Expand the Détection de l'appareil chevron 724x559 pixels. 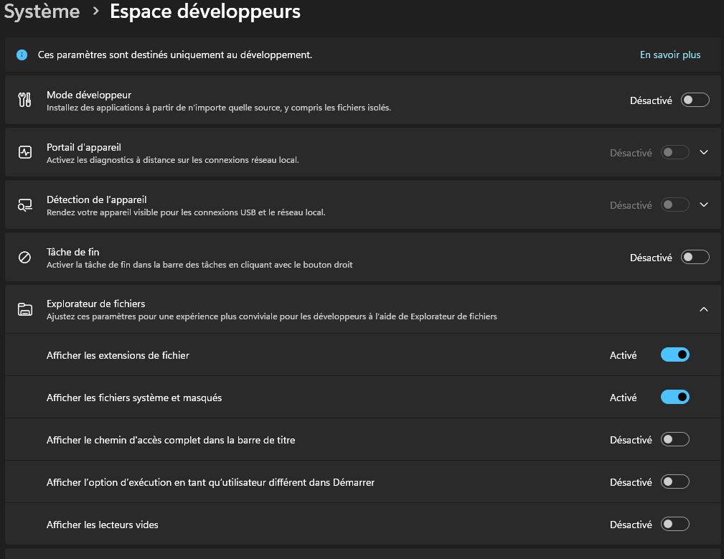[703, 205]
